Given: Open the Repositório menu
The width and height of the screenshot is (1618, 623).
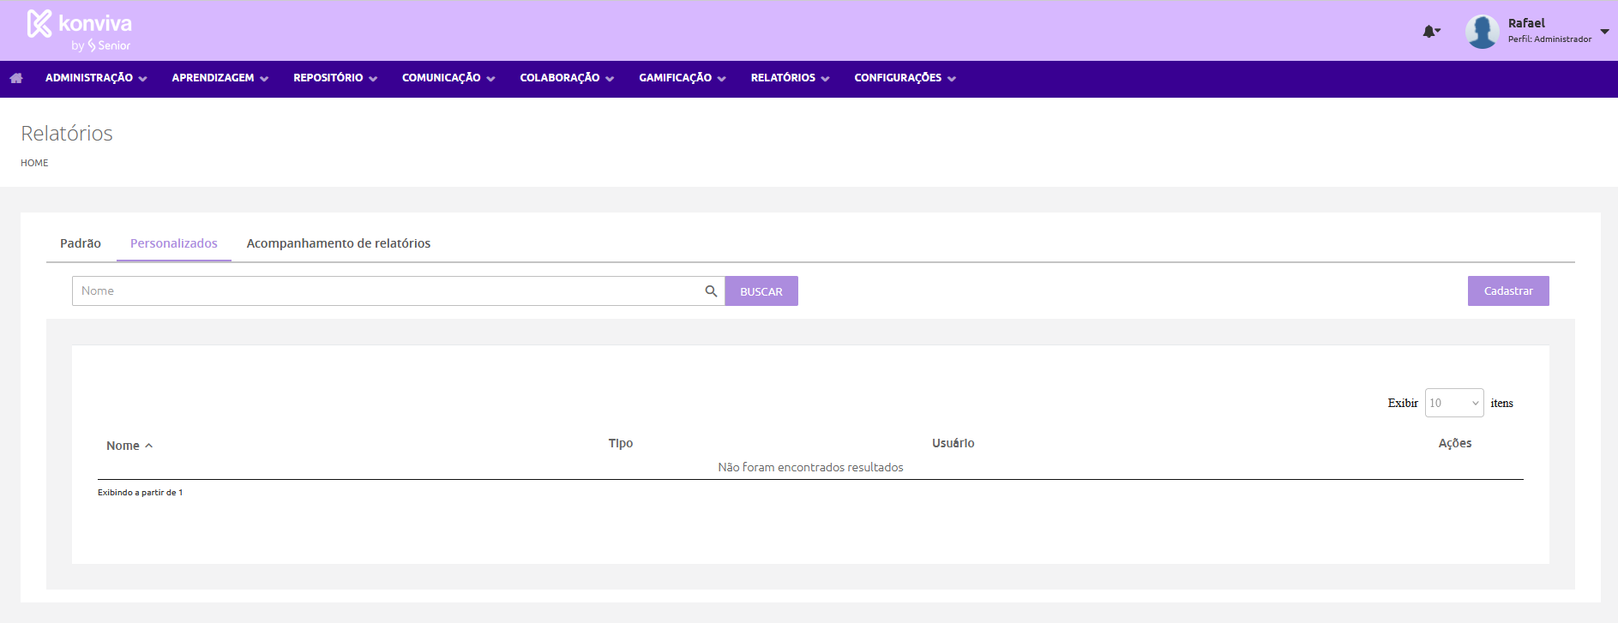Looking at the screenshot, I should coord(334,78).
